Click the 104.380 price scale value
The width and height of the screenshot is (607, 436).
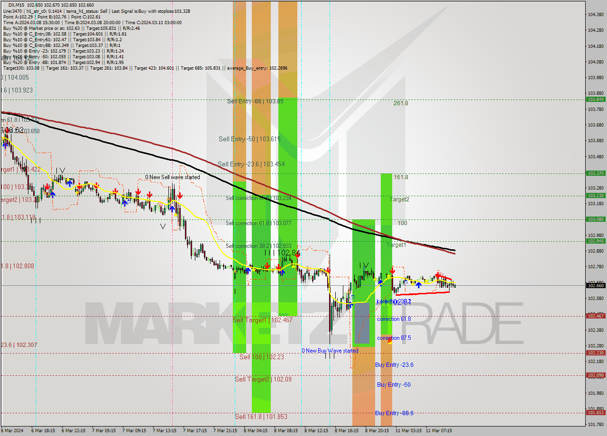pyautogui.click(x=595, y=14)
